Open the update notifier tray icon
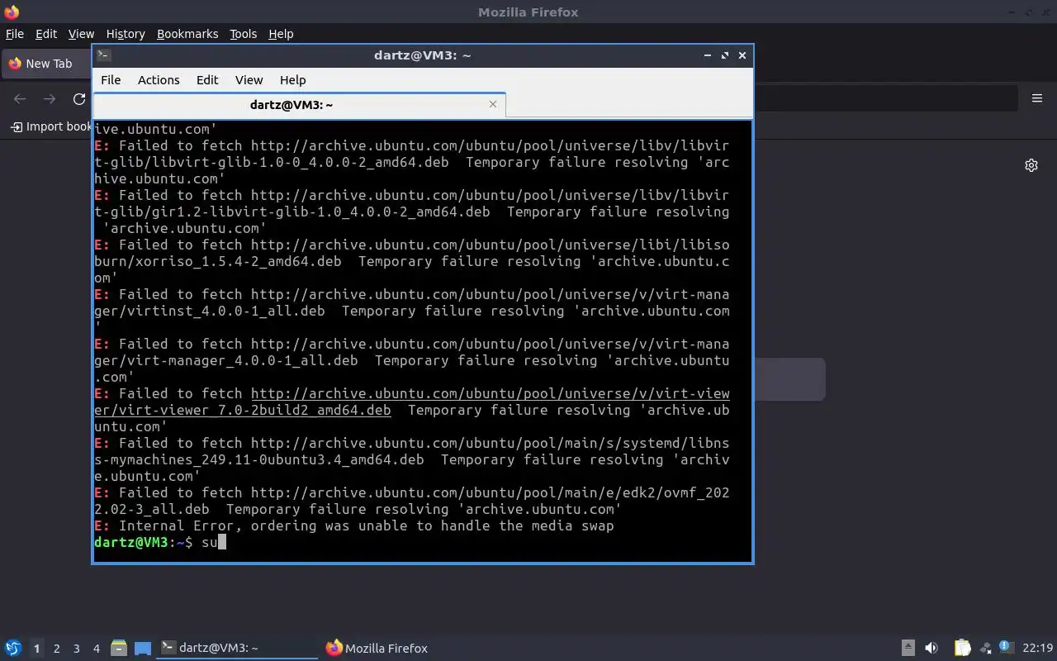Image resolution: width=1057 pixels, height=661 pixels. click(x=1006, y=647)
